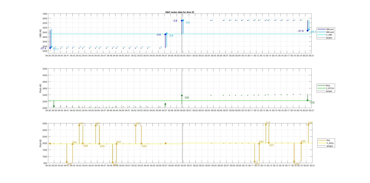Click the "3200" tick on the Pitch axis

coord(45,69)
